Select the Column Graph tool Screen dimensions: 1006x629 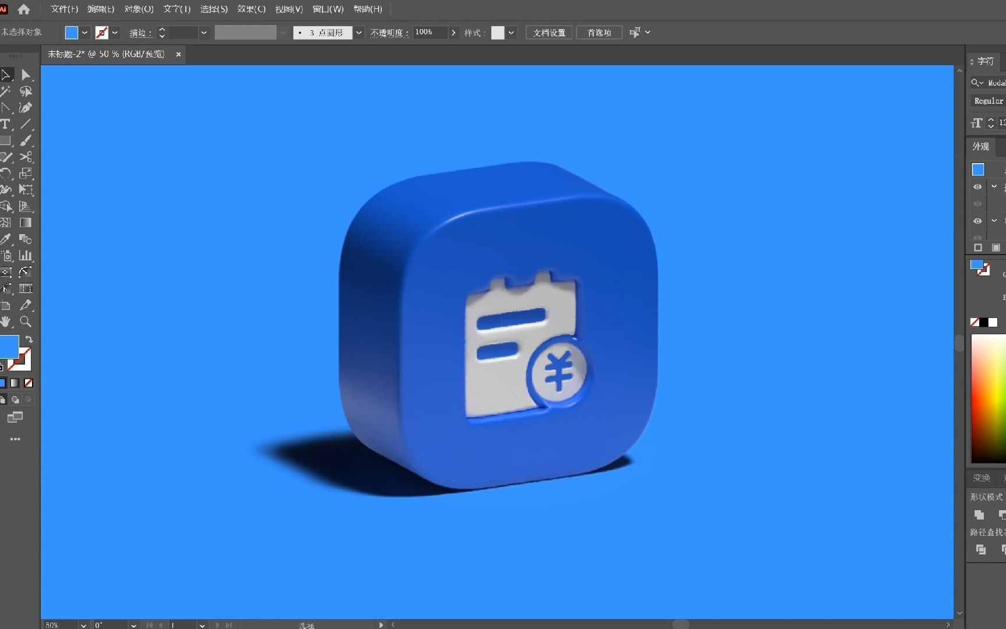click(x=26, y=255)
